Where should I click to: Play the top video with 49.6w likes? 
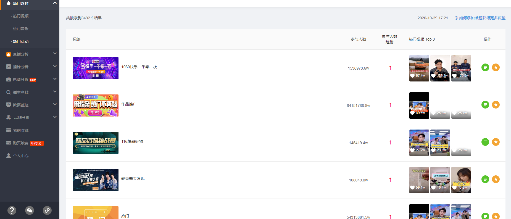[x=419, y=105]
